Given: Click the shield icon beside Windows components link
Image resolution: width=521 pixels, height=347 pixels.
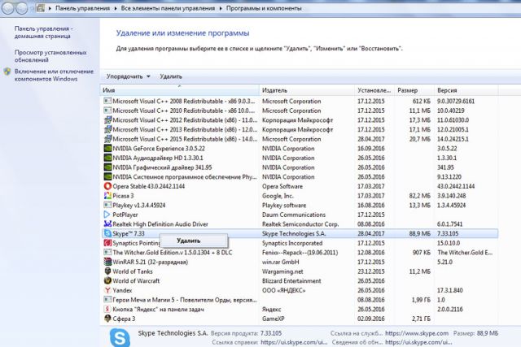Looking at the screenshot, I should point(7,72).
